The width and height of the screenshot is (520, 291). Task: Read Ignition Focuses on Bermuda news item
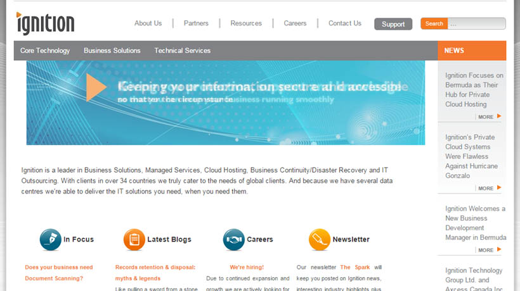(x=474, y=90)
